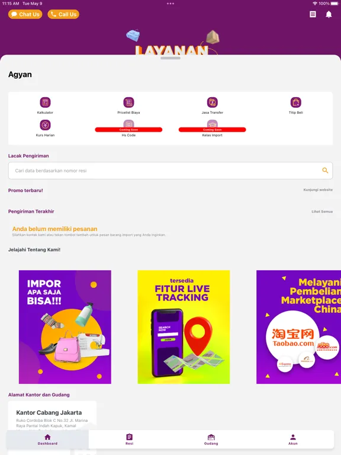
Task: Switch to the Resi tab
Action: coord(129,440)
